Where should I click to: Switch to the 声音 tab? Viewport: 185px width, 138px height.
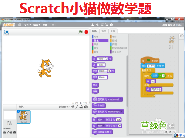coord(112,31)
